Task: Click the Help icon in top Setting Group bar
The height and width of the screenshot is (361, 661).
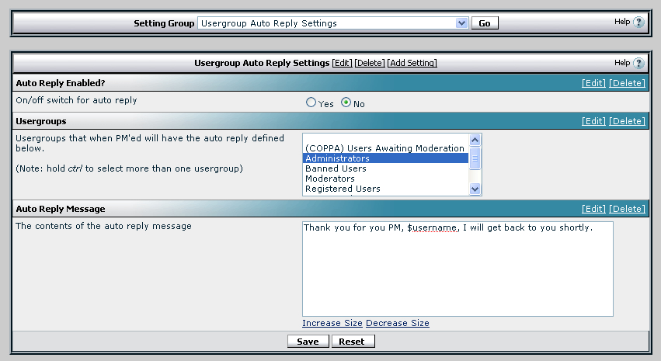Action: [638, 23]
